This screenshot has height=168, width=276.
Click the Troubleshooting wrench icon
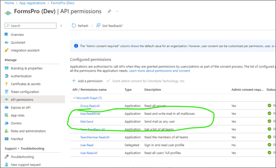[x=6, y=156]
